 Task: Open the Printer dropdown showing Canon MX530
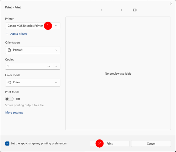click(33, 26)
